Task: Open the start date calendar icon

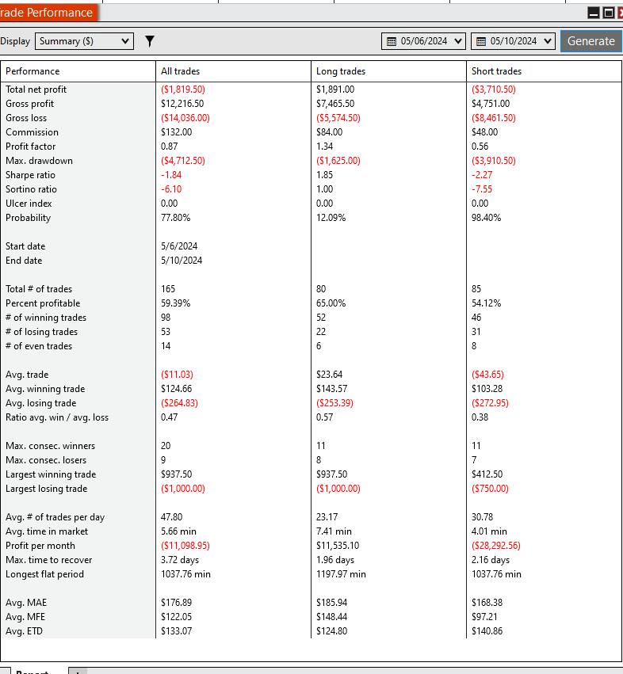Action: point(391,42)
